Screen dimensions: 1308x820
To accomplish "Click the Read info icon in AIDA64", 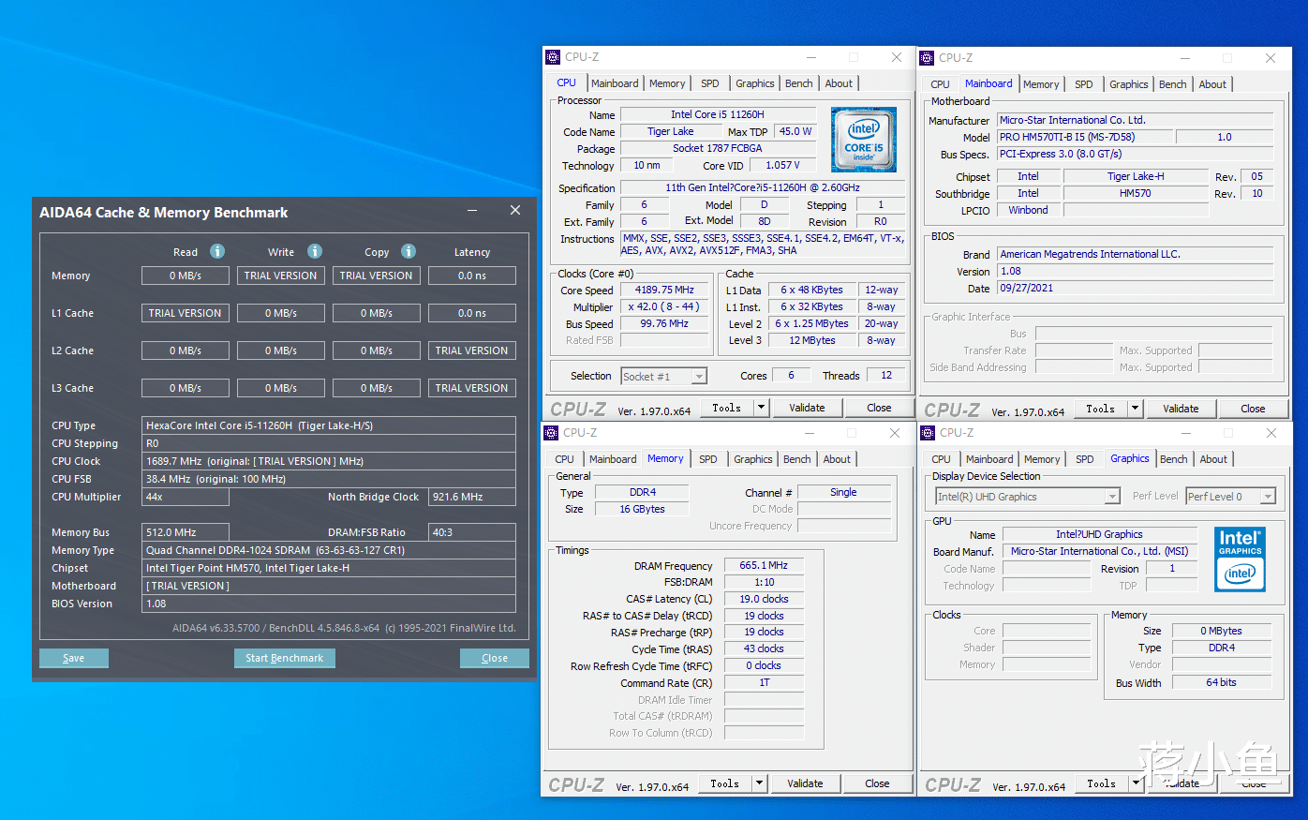I will coord(217,251).
